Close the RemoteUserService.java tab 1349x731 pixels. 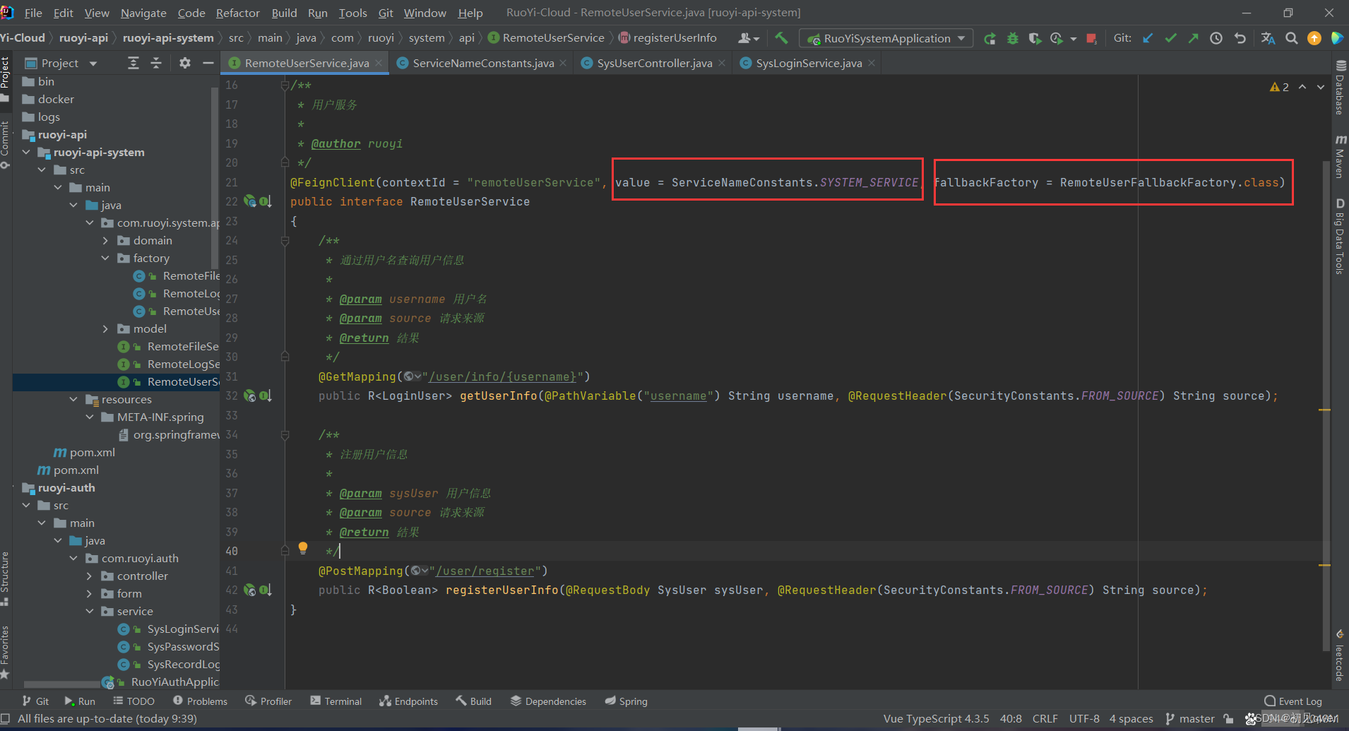(x=379, y=63)
